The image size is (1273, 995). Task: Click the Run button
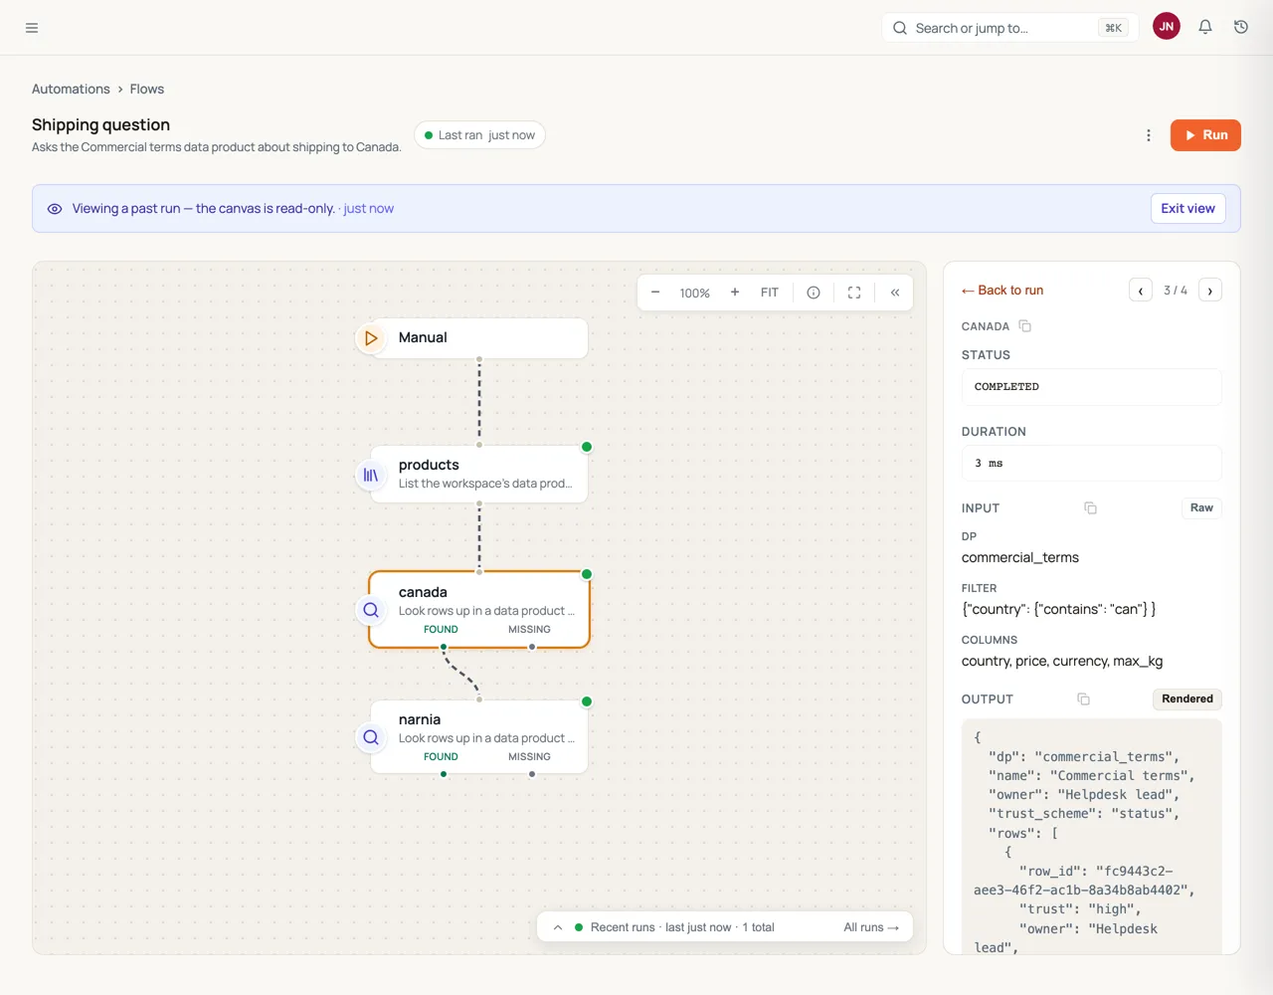click(1205, 135)
